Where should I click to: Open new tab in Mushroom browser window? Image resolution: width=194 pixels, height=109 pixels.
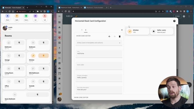tap(111, 8)
